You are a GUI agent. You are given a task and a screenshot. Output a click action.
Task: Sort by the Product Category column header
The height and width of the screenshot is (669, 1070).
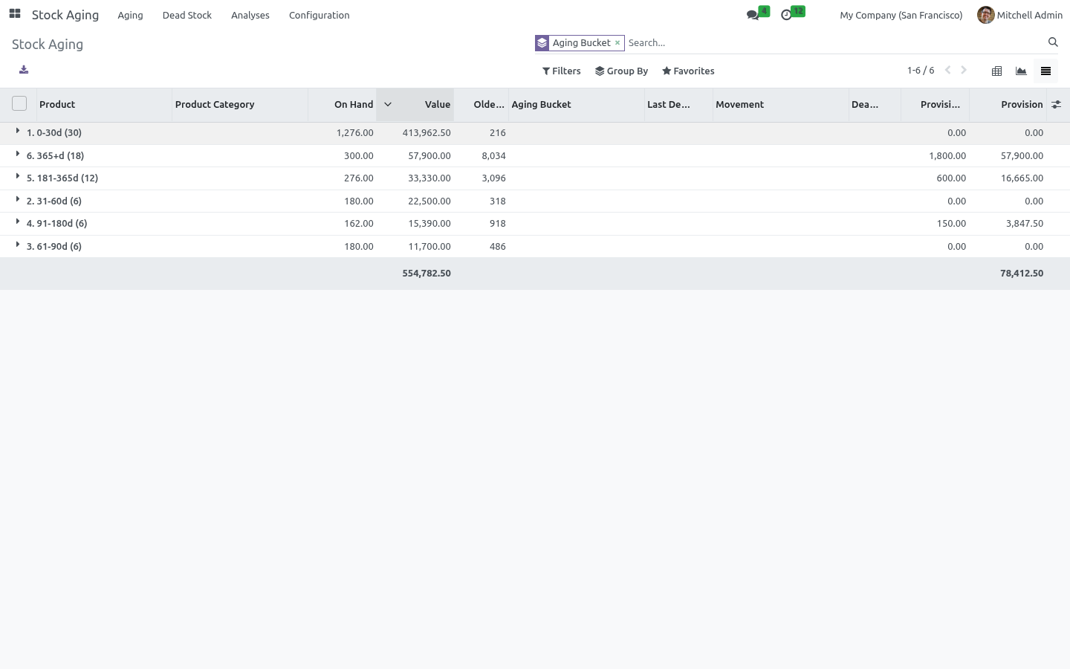[240, 105]
